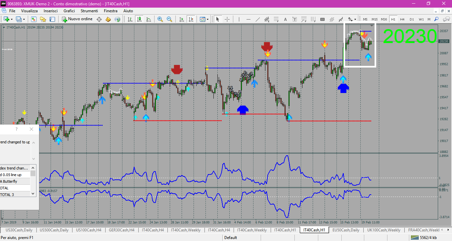This screenshot has height=241, width=452.
Task: Open the Aiuto menu
Action: point(128,11)
